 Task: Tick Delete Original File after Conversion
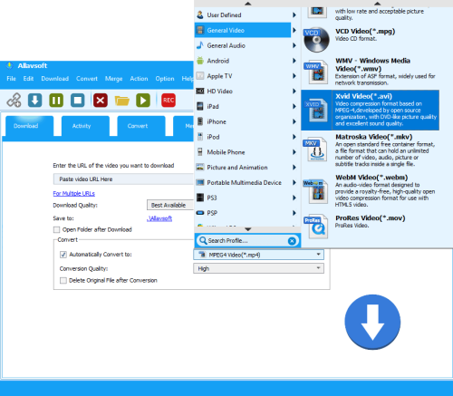[x=63, y=281]
